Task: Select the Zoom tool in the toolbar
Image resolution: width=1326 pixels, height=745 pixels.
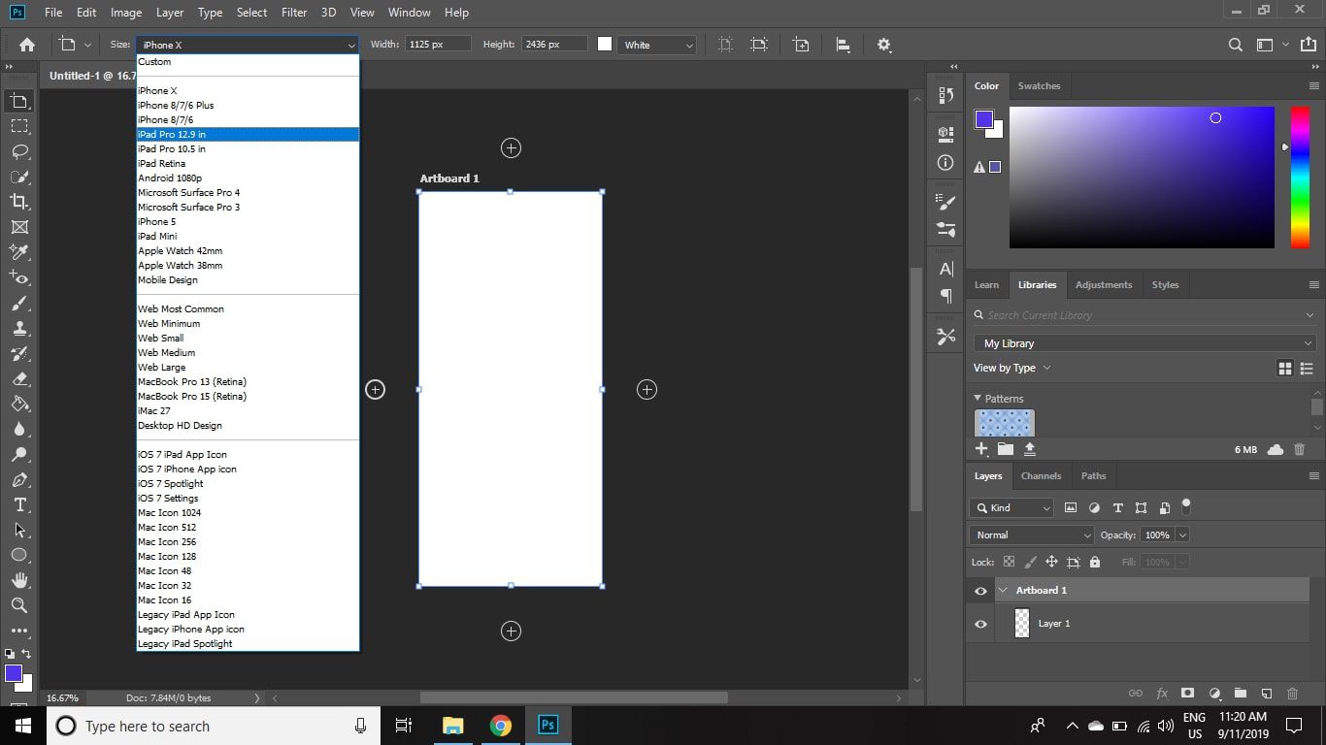Action: (18, 605)
